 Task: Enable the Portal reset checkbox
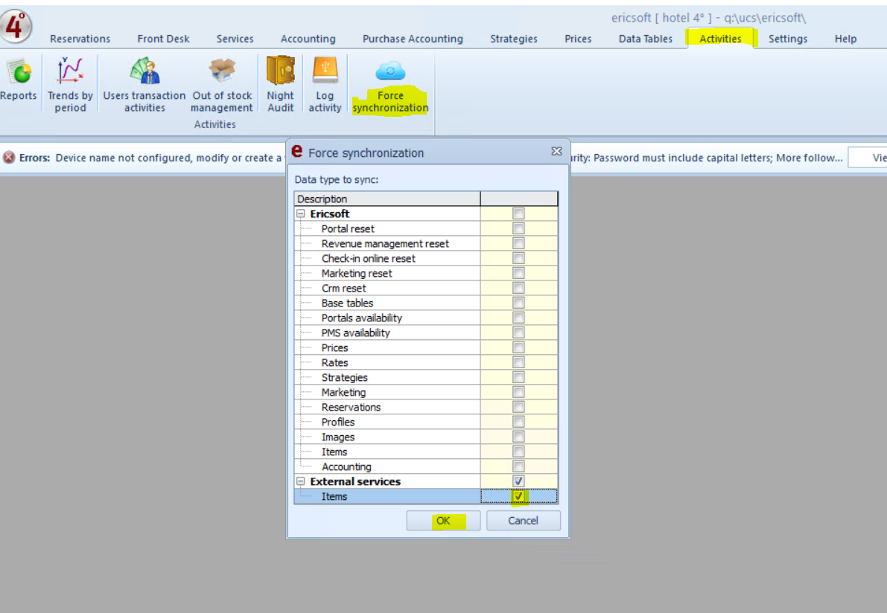click(518, 228)
